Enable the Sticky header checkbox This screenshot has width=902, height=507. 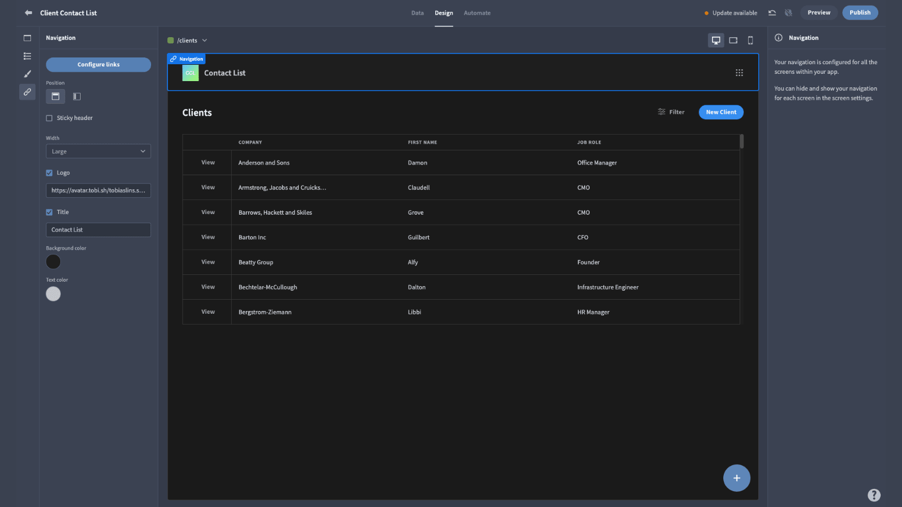coord(49,118)
